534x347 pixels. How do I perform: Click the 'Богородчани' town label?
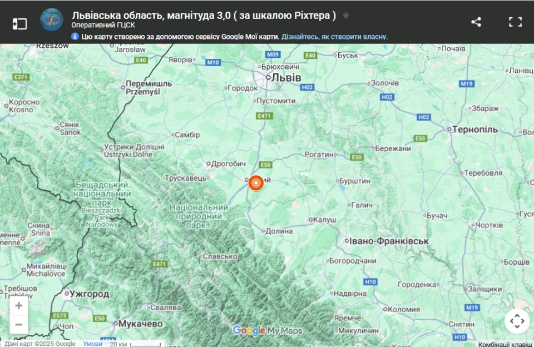point(353,261)
